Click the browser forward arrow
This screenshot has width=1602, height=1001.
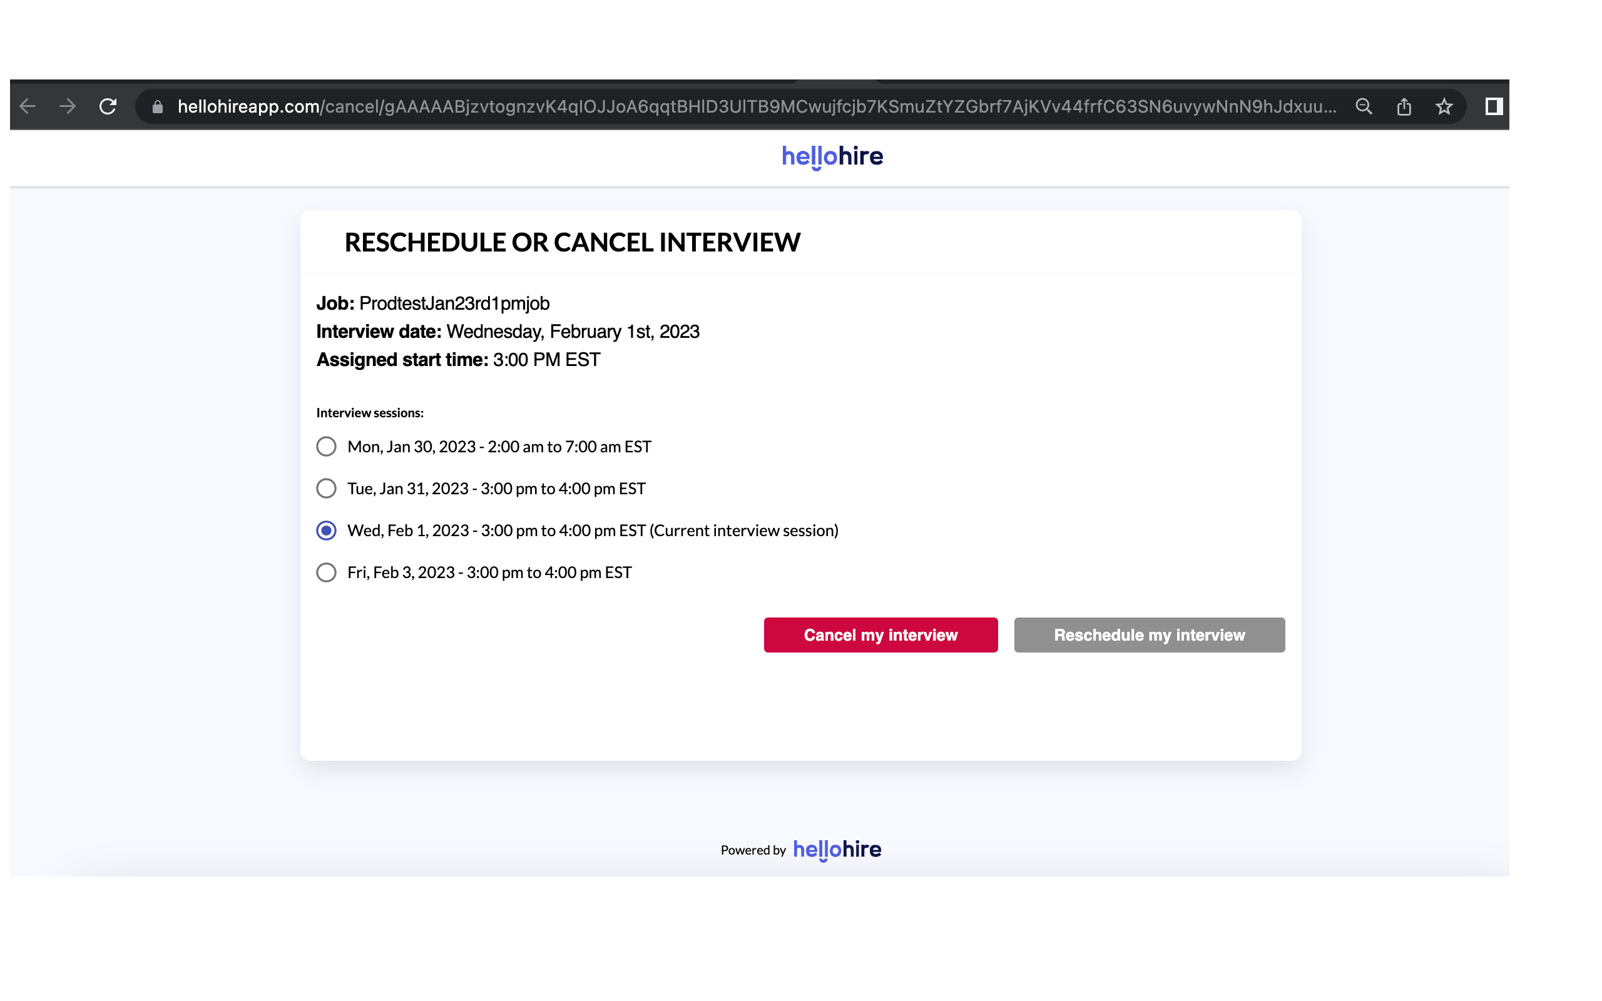click(67, 106)
